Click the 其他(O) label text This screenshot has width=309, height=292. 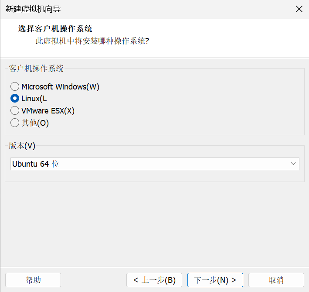35,123
